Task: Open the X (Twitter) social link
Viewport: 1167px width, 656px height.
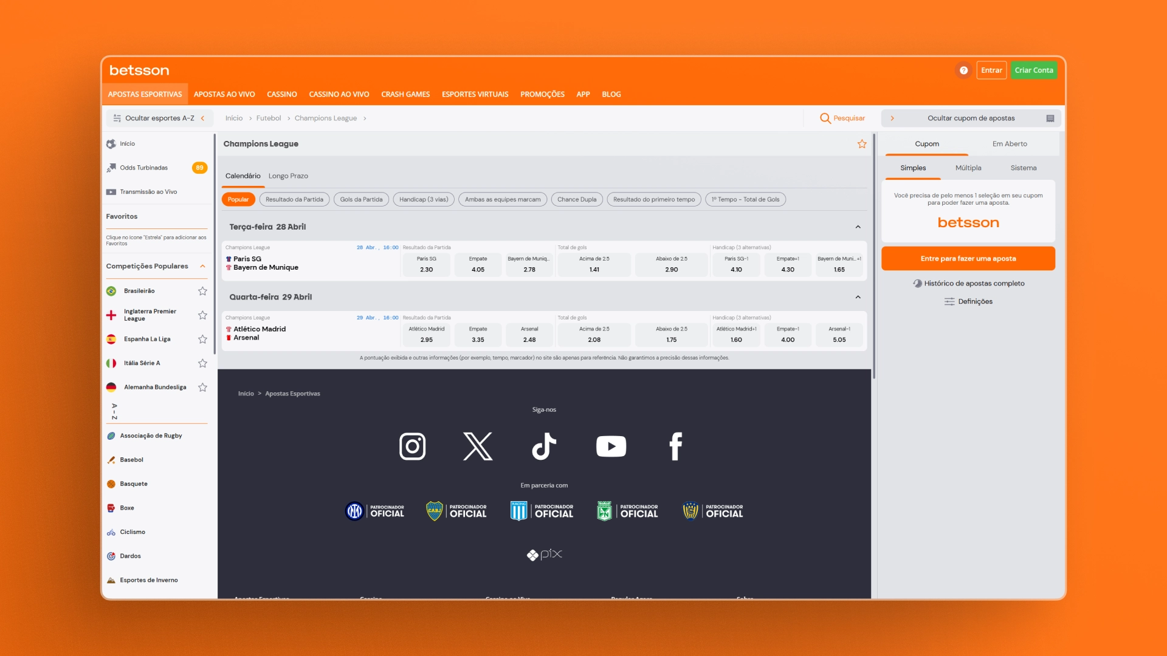Action: (x=478, y=446)
